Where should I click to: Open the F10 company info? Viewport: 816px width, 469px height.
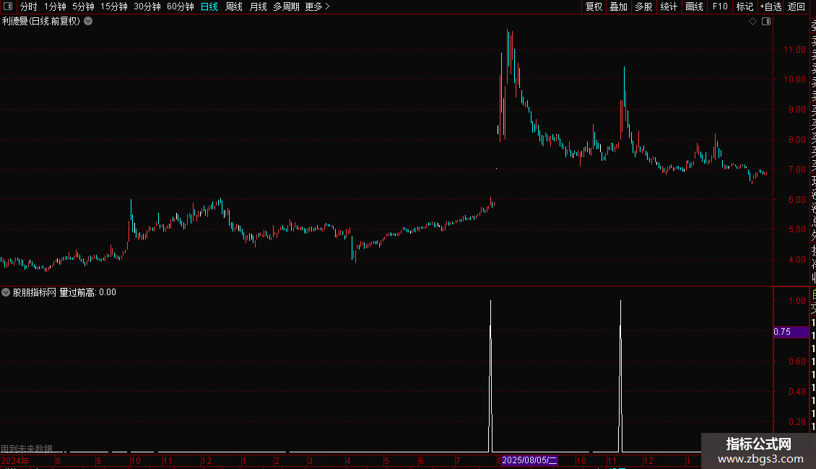tap(720, 6)
